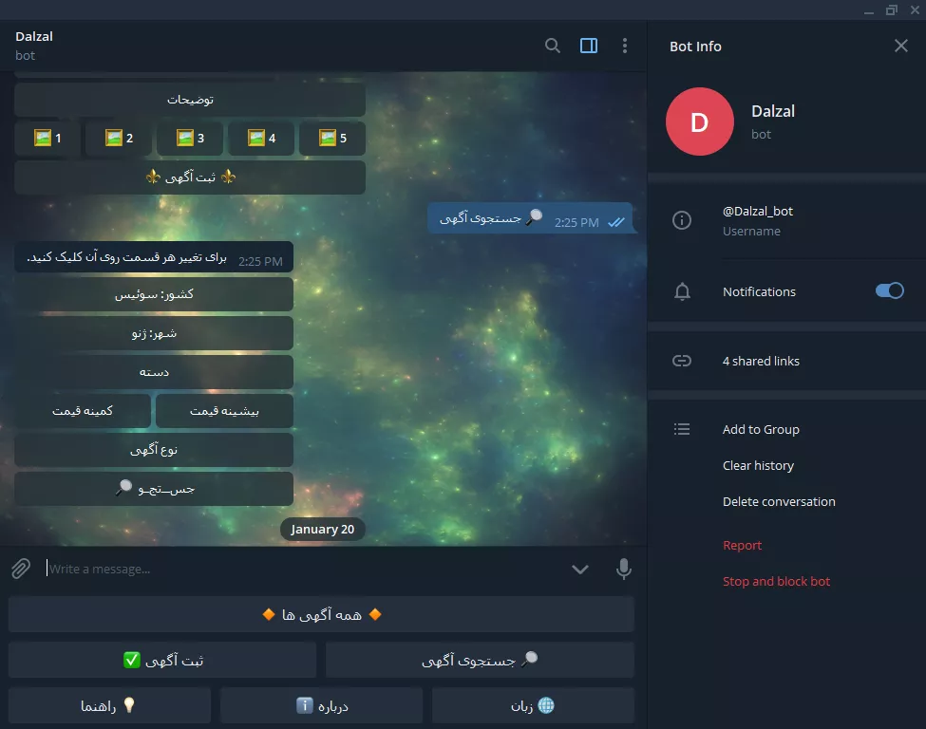Click the username info icon
This screenshot has width=926, height=729.
tap(682, 220)
